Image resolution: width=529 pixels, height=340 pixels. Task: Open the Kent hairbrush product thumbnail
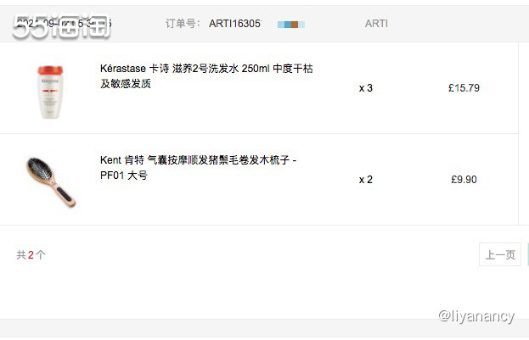51,181
